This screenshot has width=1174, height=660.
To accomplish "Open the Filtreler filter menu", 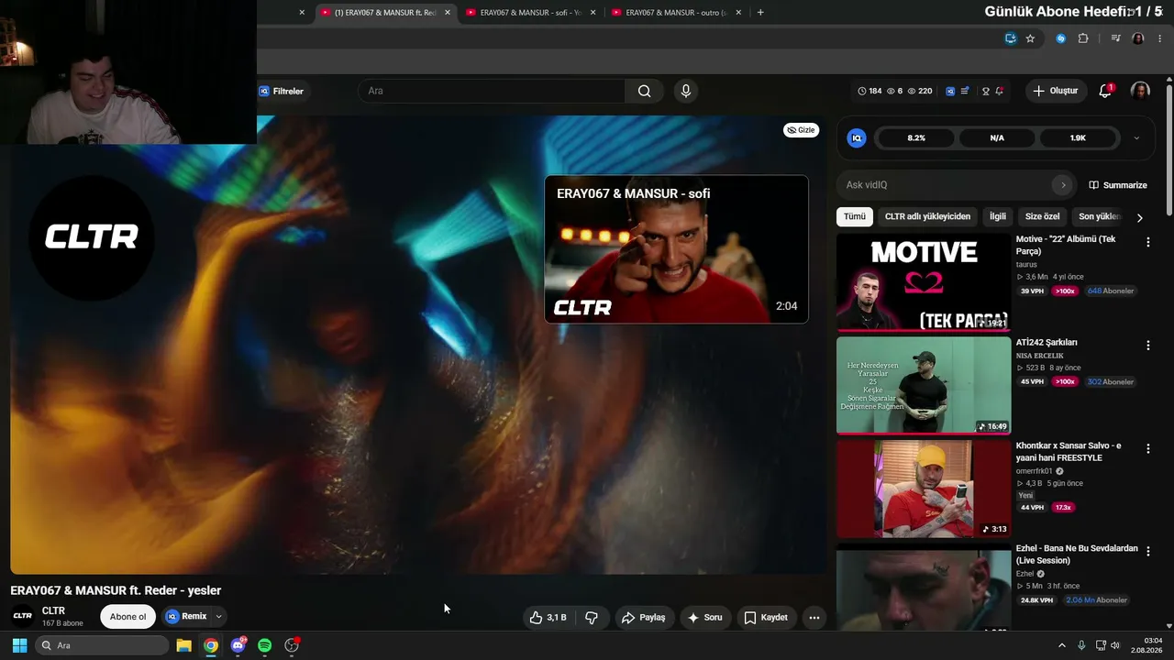I will (281, 91).
